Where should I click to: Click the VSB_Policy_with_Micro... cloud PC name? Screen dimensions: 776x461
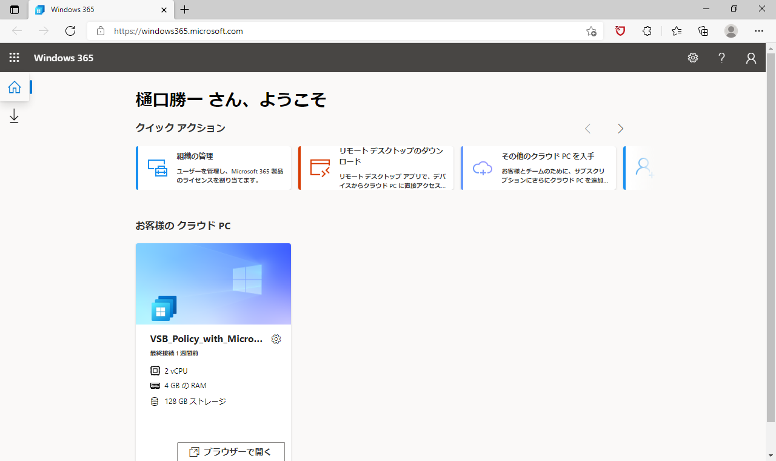(206, 339)
